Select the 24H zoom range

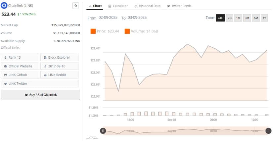pos(220,18)
